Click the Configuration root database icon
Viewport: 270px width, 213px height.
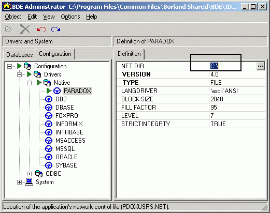click(x=27, y=66)
